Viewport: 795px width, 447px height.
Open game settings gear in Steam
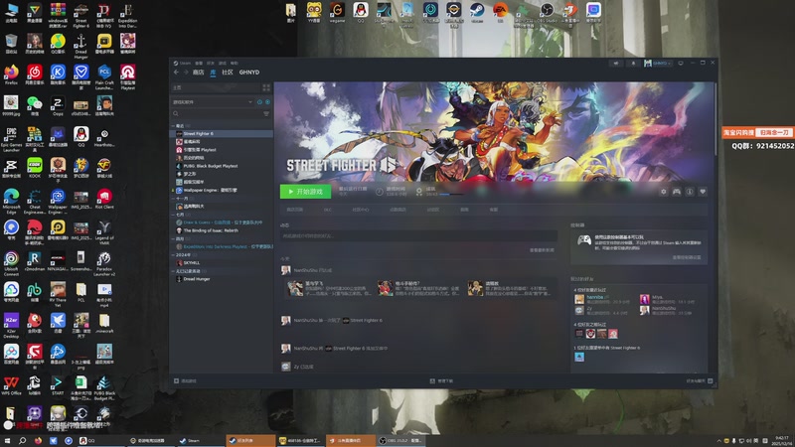[663, 192]
